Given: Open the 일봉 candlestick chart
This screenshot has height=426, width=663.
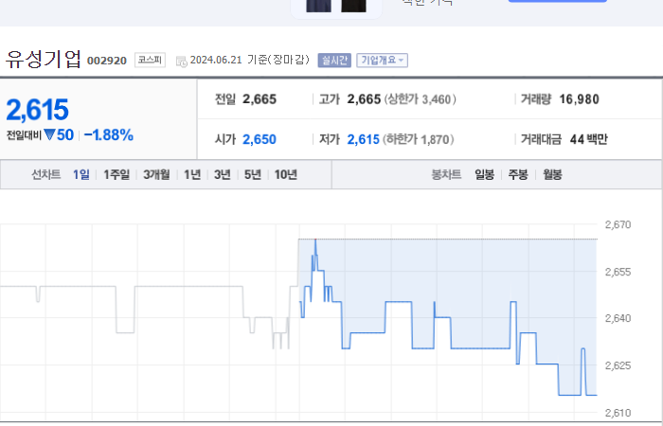Looking at the screenshot, I should 484,174.
